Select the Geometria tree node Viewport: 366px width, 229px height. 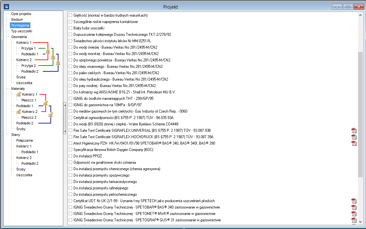tap(19, 37)
